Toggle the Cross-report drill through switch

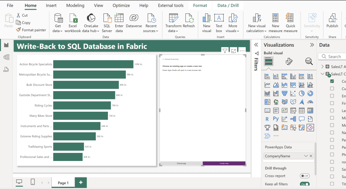point(304,176)
